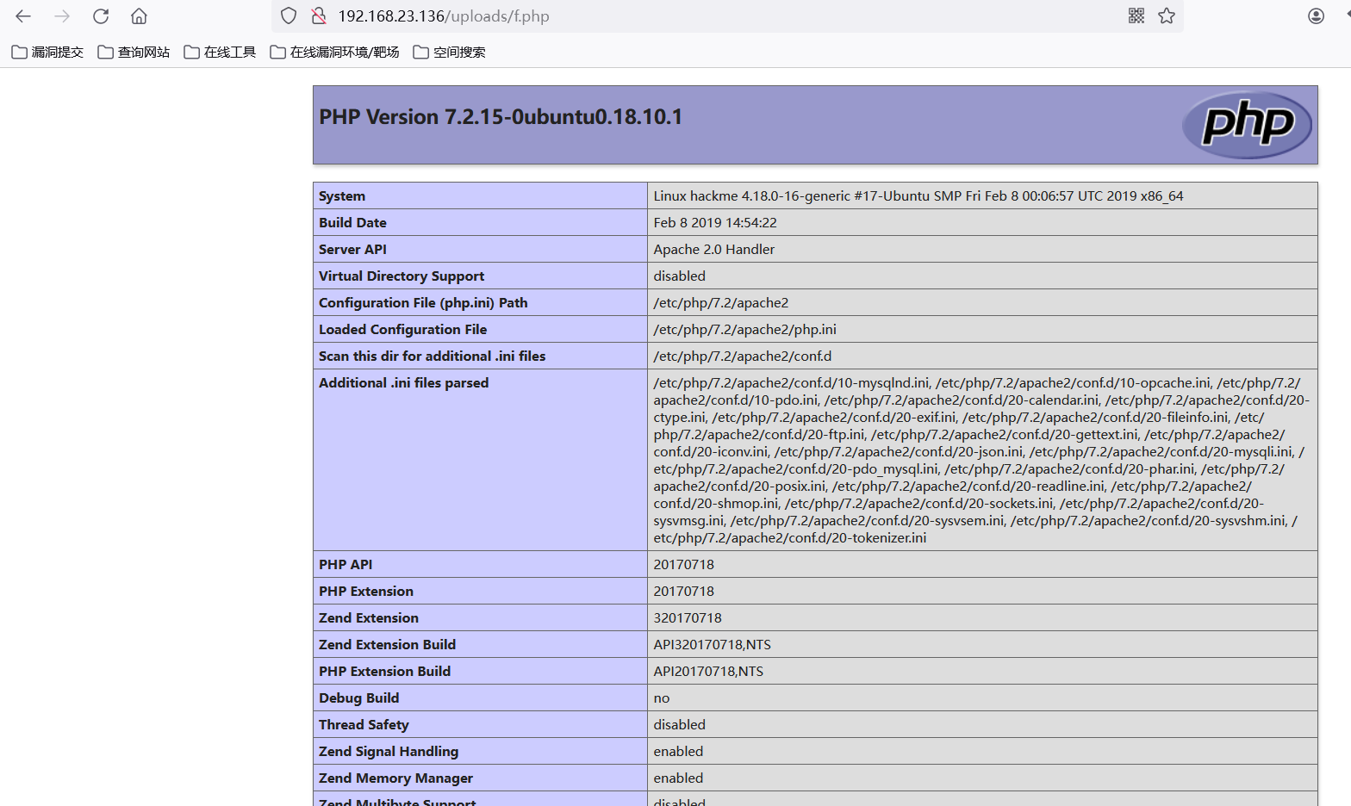Select the Virtual Directory Support label

[402, 276]
